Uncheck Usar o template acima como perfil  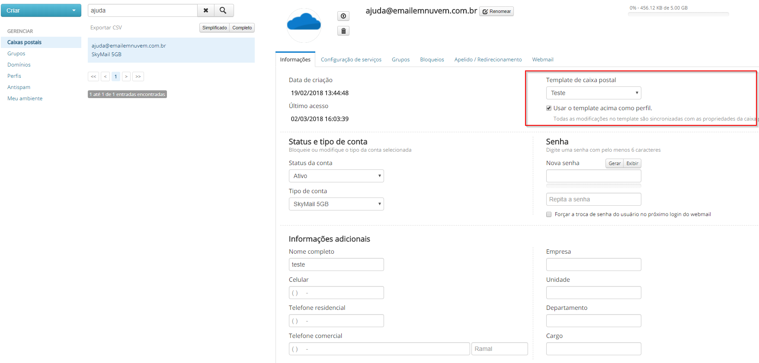549,108
